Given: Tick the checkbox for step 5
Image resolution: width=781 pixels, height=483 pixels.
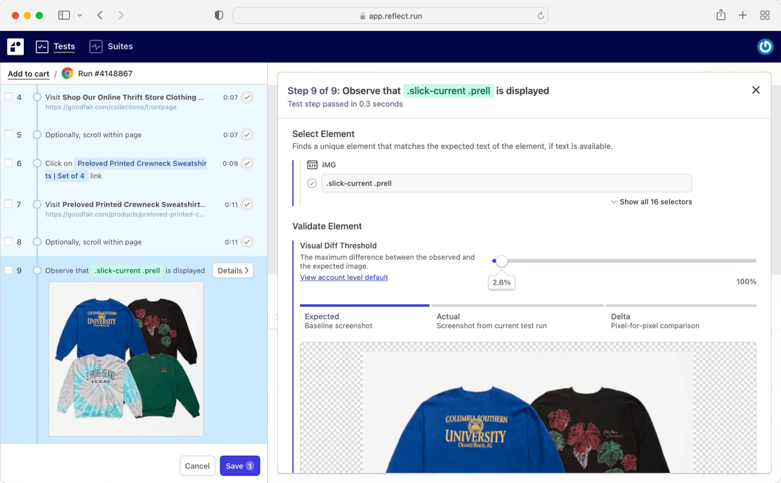Looking at the screenshot, I should click(x=9, y=135).
